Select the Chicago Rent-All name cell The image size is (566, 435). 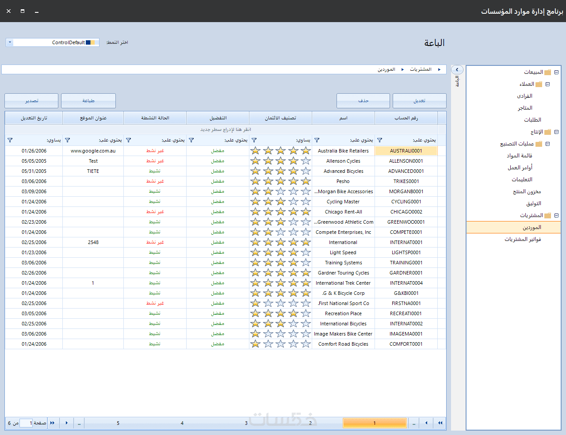tap(343, 212)
